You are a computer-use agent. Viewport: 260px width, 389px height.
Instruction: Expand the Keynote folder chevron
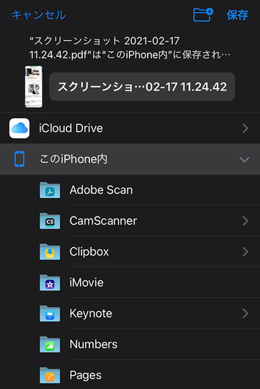(245, 313)
